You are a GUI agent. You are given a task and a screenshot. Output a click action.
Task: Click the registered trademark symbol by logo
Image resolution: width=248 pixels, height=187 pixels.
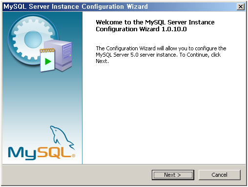tap(73, 156)
